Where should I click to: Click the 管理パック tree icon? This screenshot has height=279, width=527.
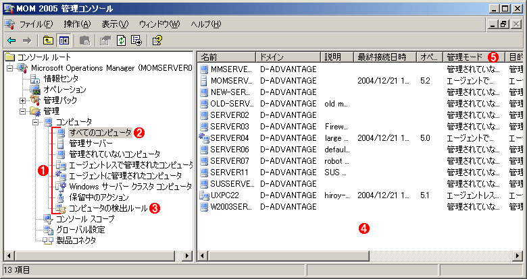point(35,100)
